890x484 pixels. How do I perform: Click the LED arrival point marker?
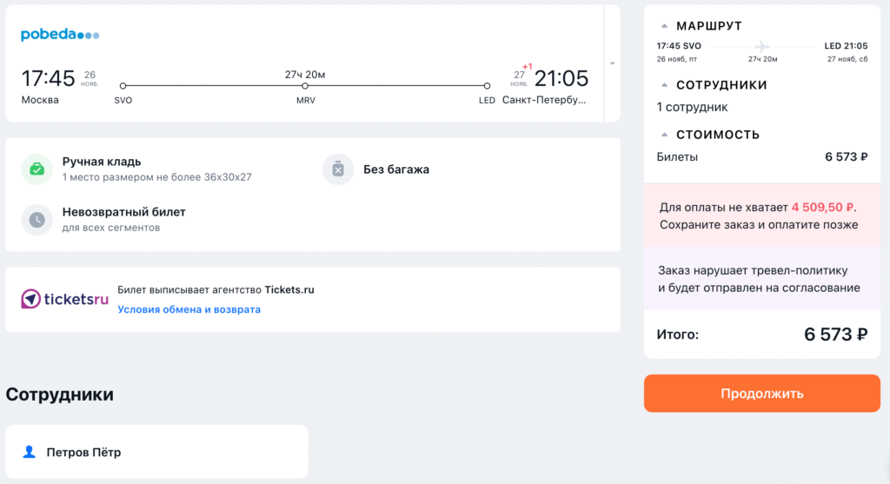[487, 86]
